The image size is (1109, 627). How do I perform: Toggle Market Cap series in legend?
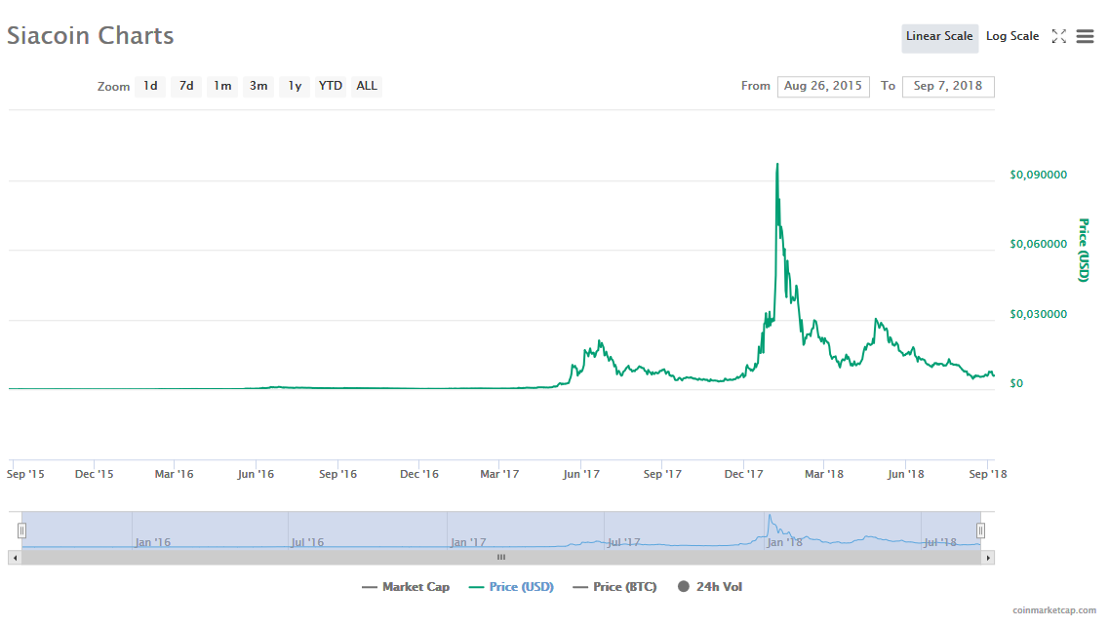coord(405,587)
